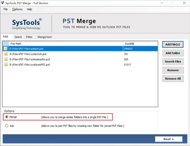Select the E:\Files\PST Files\outlookPST.pst row
This screenshot has height=146, width=190.
80,65
